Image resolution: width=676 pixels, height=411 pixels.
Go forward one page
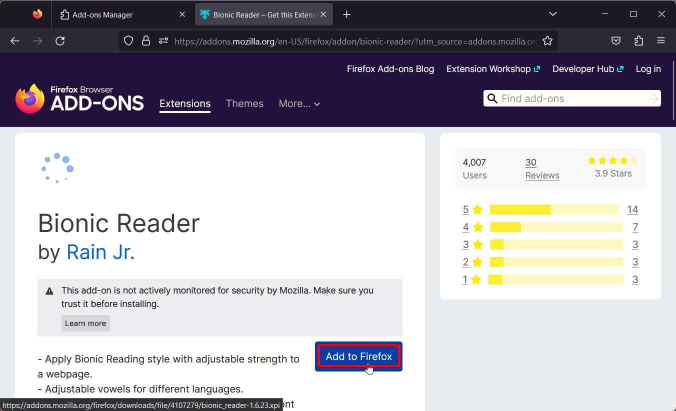click(x=37, y=41)
